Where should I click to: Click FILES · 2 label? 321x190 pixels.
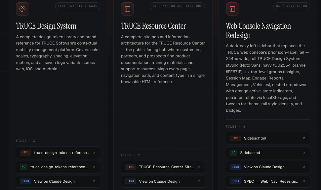pyautogui.click(x=130, y=155)
